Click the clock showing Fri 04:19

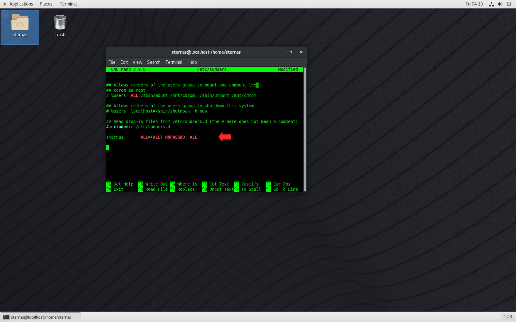[x=474, y=4]
